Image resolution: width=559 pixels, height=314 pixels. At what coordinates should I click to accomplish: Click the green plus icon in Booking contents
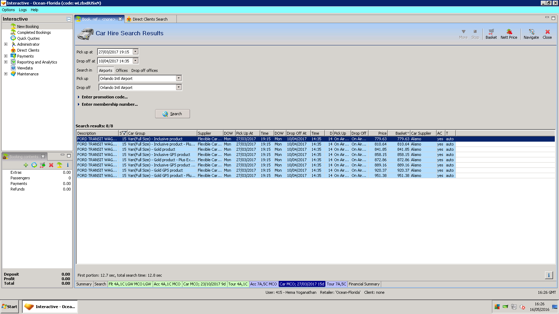point(26,165)
